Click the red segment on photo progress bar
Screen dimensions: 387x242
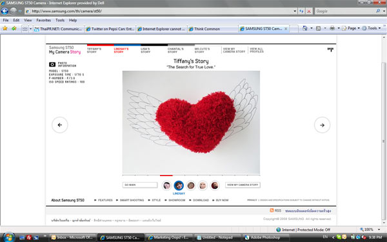coord(166,176)
